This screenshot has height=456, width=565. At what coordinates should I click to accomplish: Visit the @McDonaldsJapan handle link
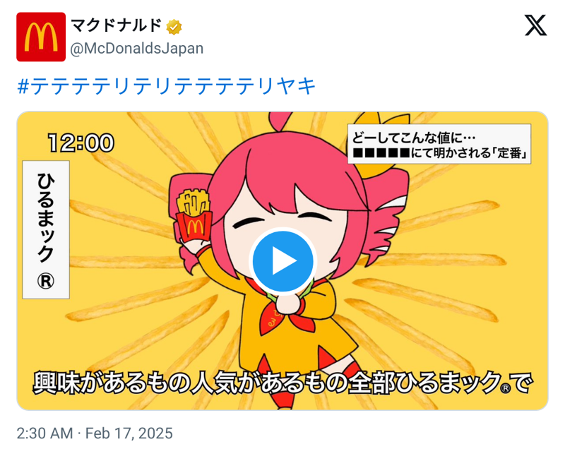point(137,48)
